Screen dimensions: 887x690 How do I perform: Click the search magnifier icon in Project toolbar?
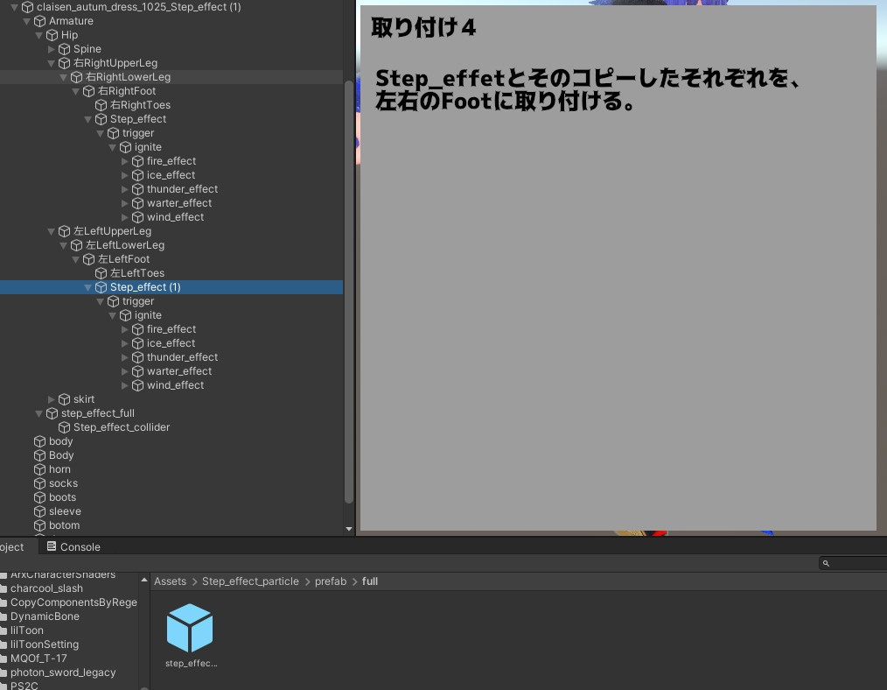(x=825, y=563)
